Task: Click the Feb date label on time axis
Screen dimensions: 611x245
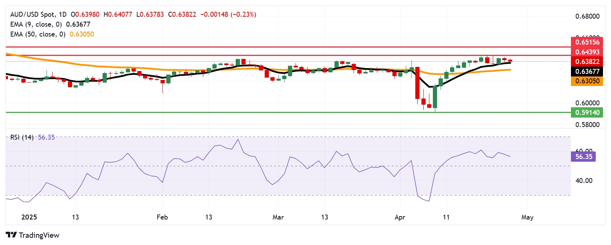Action: tap(162, 217)
